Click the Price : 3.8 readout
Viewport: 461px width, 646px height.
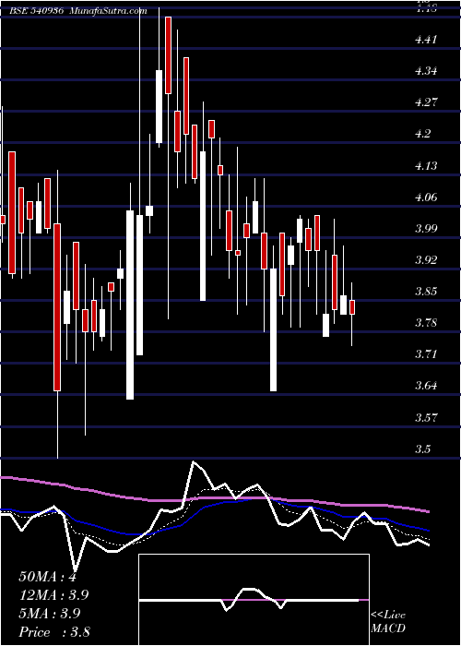pos(54,631)
